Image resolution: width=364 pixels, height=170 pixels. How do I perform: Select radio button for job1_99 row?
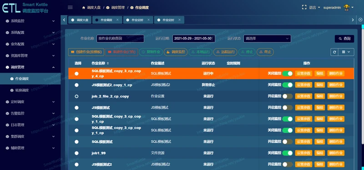pyautogui.click(x=76, y=153)
